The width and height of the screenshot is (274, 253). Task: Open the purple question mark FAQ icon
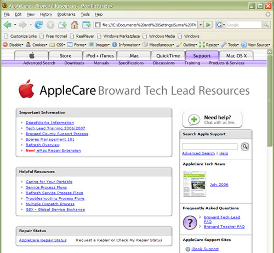coord(190,222)
